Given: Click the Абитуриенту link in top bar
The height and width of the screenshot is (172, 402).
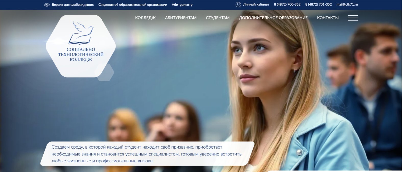Looking at the screenshot, I should (182, 5).
